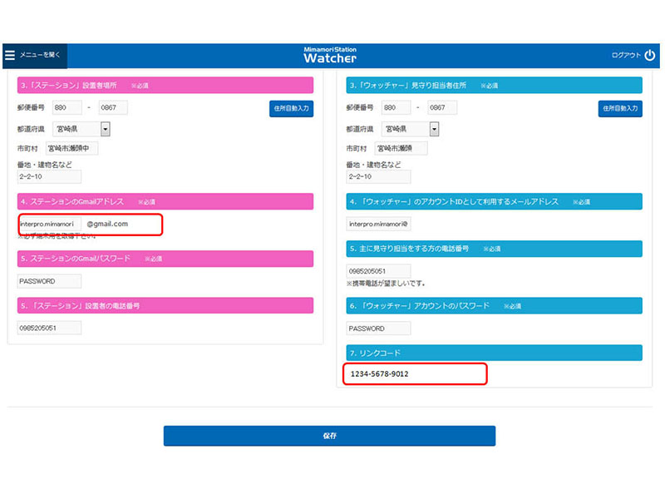Focus the watcher postal code field showing 880

(x=397, y=108)
